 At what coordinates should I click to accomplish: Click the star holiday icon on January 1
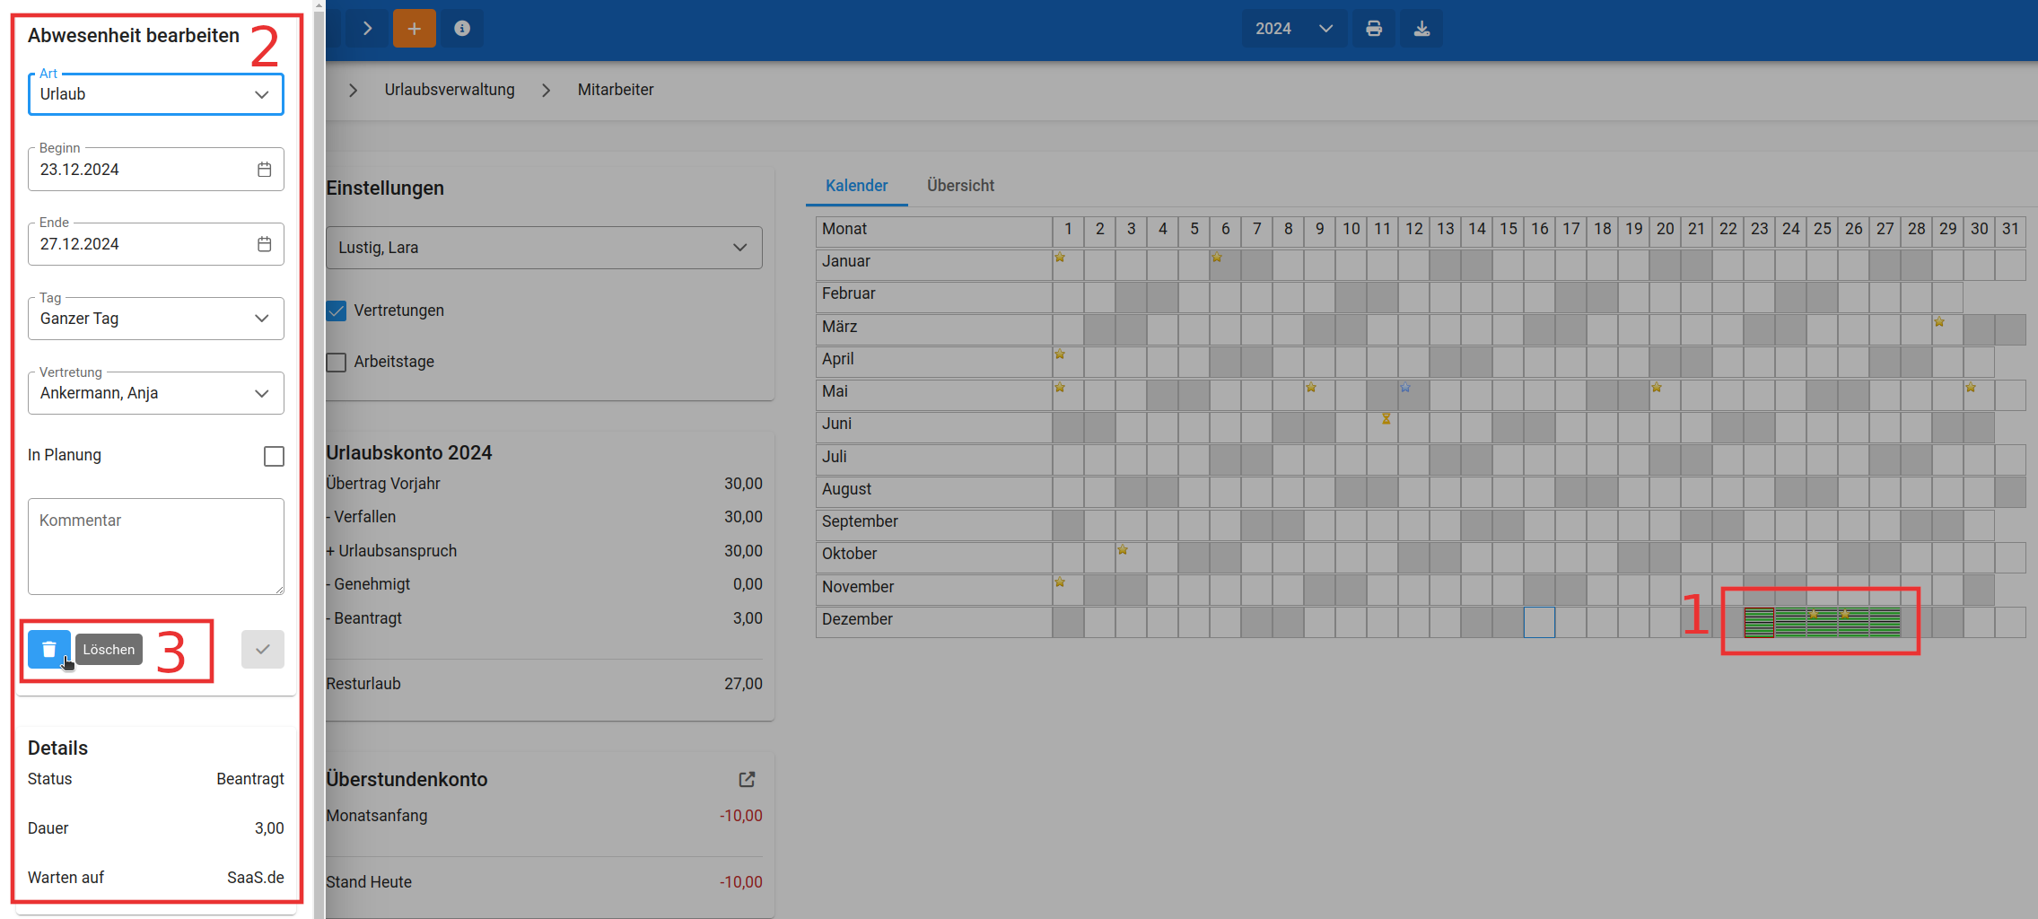1060,258
